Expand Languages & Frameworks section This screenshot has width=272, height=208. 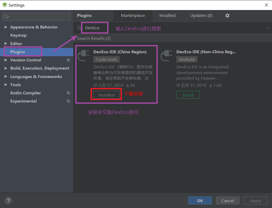click(6, 76)
